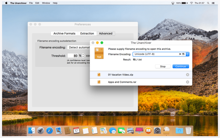Viewport: 220px width, 138px height.
Task: Open System Preferences gear in Dock
Action: click(x=157, y=131)
